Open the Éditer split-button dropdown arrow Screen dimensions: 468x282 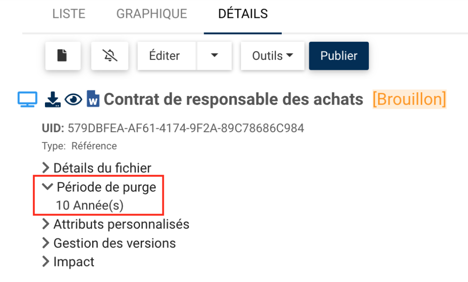pos(214,56)
